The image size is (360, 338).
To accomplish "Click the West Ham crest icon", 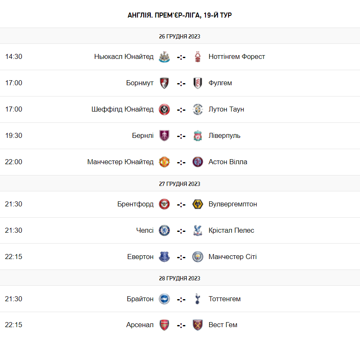I will (198, 325).
